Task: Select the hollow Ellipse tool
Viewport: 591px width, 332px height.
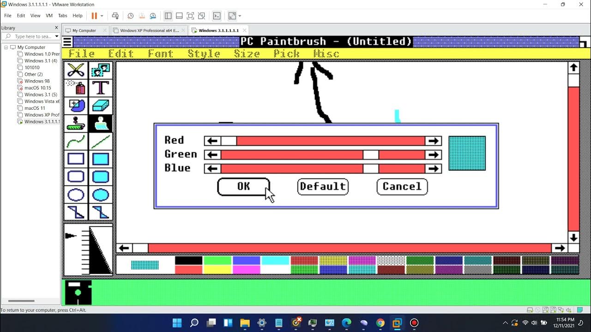Action: [x=76, y=195]
